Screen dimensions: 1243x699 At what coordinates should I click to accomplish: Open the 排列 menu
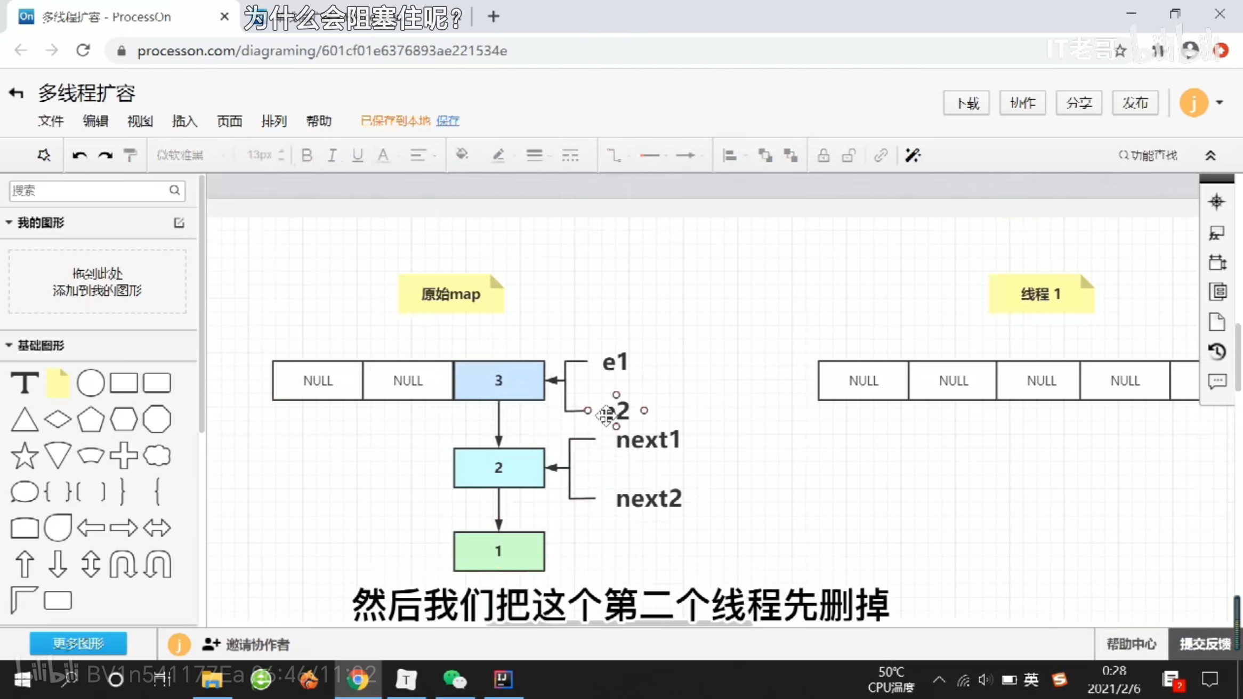[x=273, y=121]
